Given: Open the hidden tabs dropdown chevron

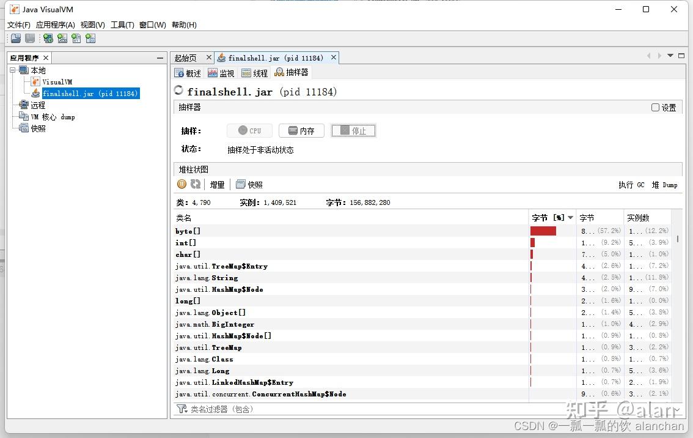Looking at the screenshot, I should click(x=670, y=56).
